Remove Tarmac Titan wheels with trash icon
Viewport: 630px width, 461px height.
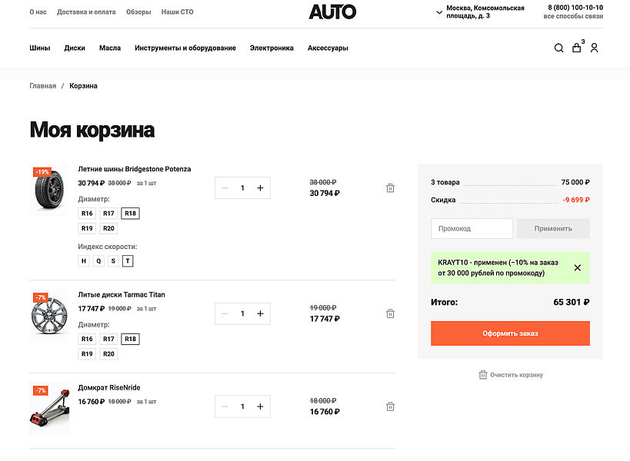[390, 313]
